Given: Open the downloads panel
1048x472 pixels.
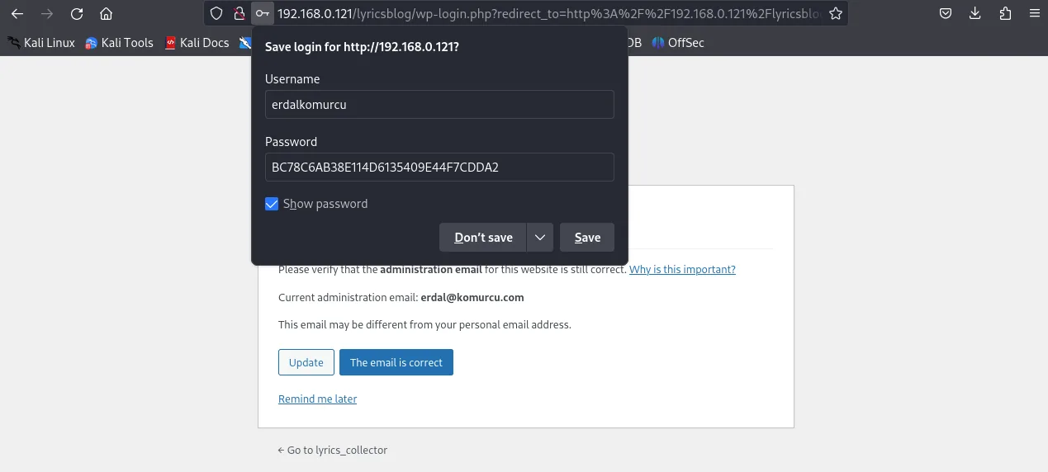Looking at the screenshot, I should click(x=975, y=13).
